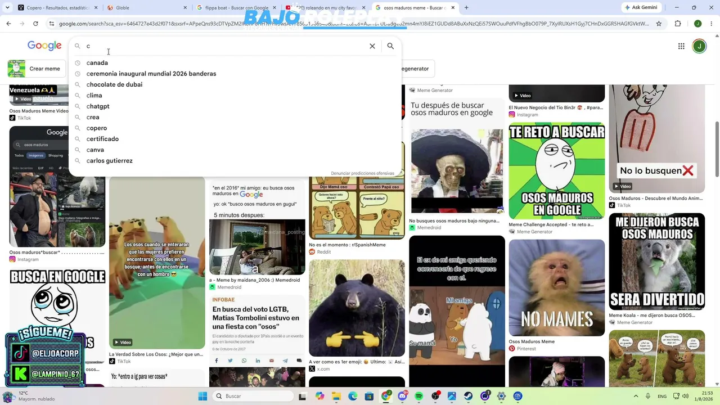This screenshot has height=405, width=720.
Task: Open Discord from the taskbar
Action: click(402, 396)
